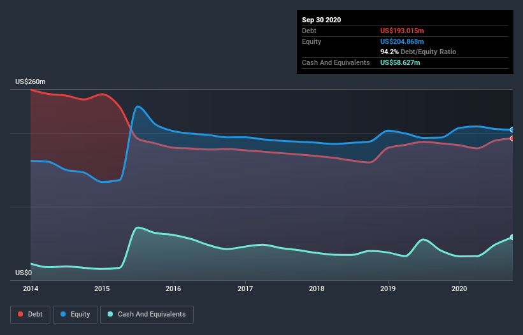The image size is (523, 335).
Task: Select the 2017 x-axis label
Action: coord(245,289)
